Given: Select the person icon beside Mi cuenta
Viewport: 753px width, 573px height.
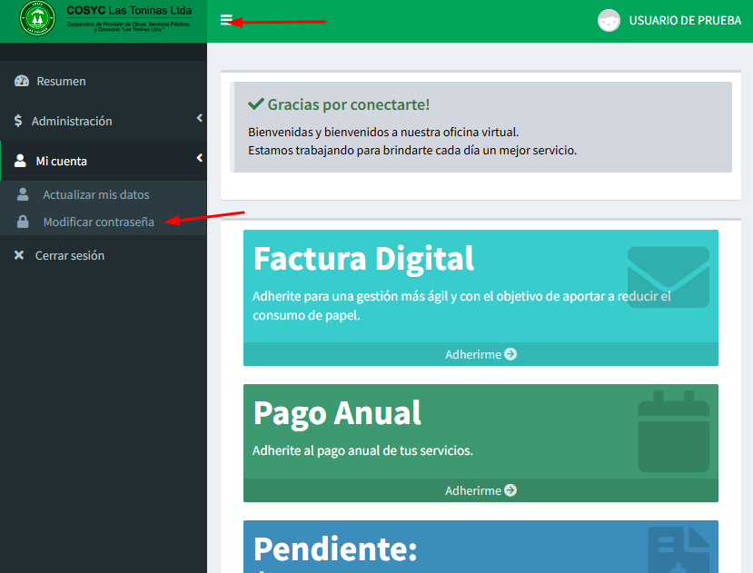Looking at the screenshot, I should [x=20, y=161].
